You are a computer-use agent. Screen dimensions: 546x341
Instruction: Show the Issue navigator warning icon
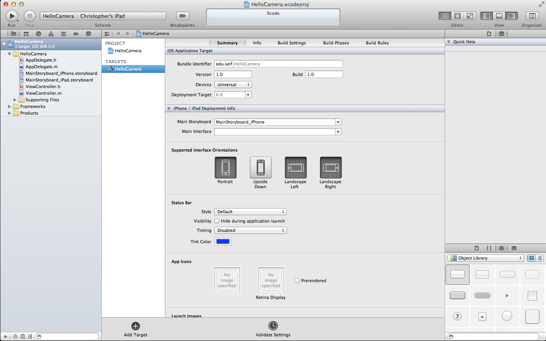(51, 34)
